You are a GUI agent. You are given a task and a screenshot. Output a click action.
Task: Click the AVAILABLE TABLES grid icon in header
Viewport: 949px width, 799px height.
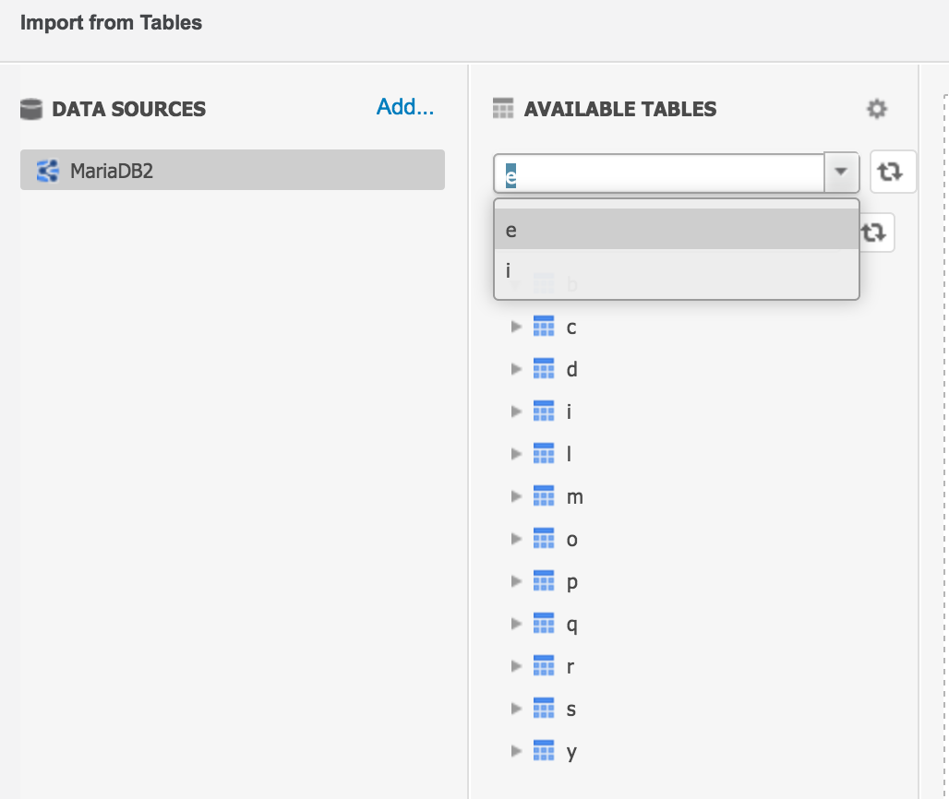click(x=503, y=109)
